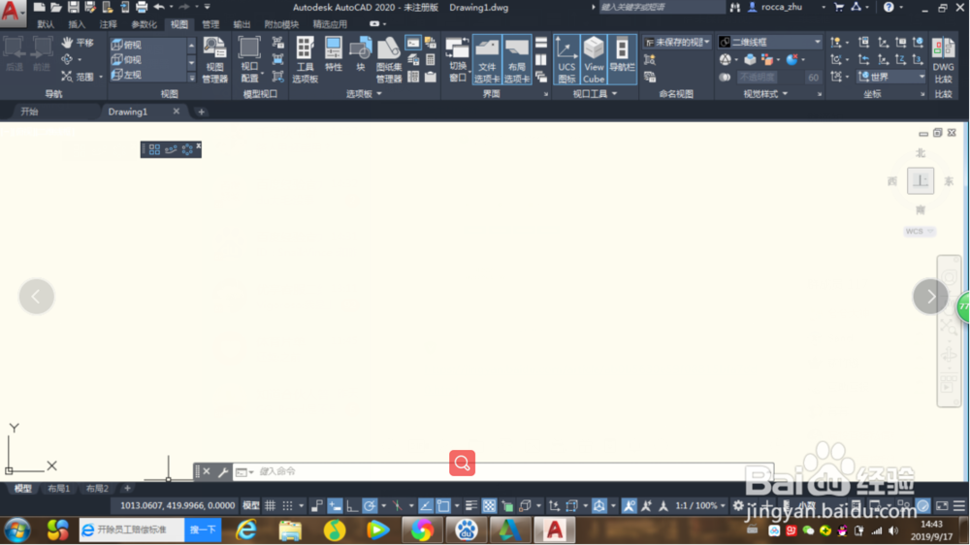Click the rocca_zhu account sign-in name
The image size is (970, 545).
[781, 8]
